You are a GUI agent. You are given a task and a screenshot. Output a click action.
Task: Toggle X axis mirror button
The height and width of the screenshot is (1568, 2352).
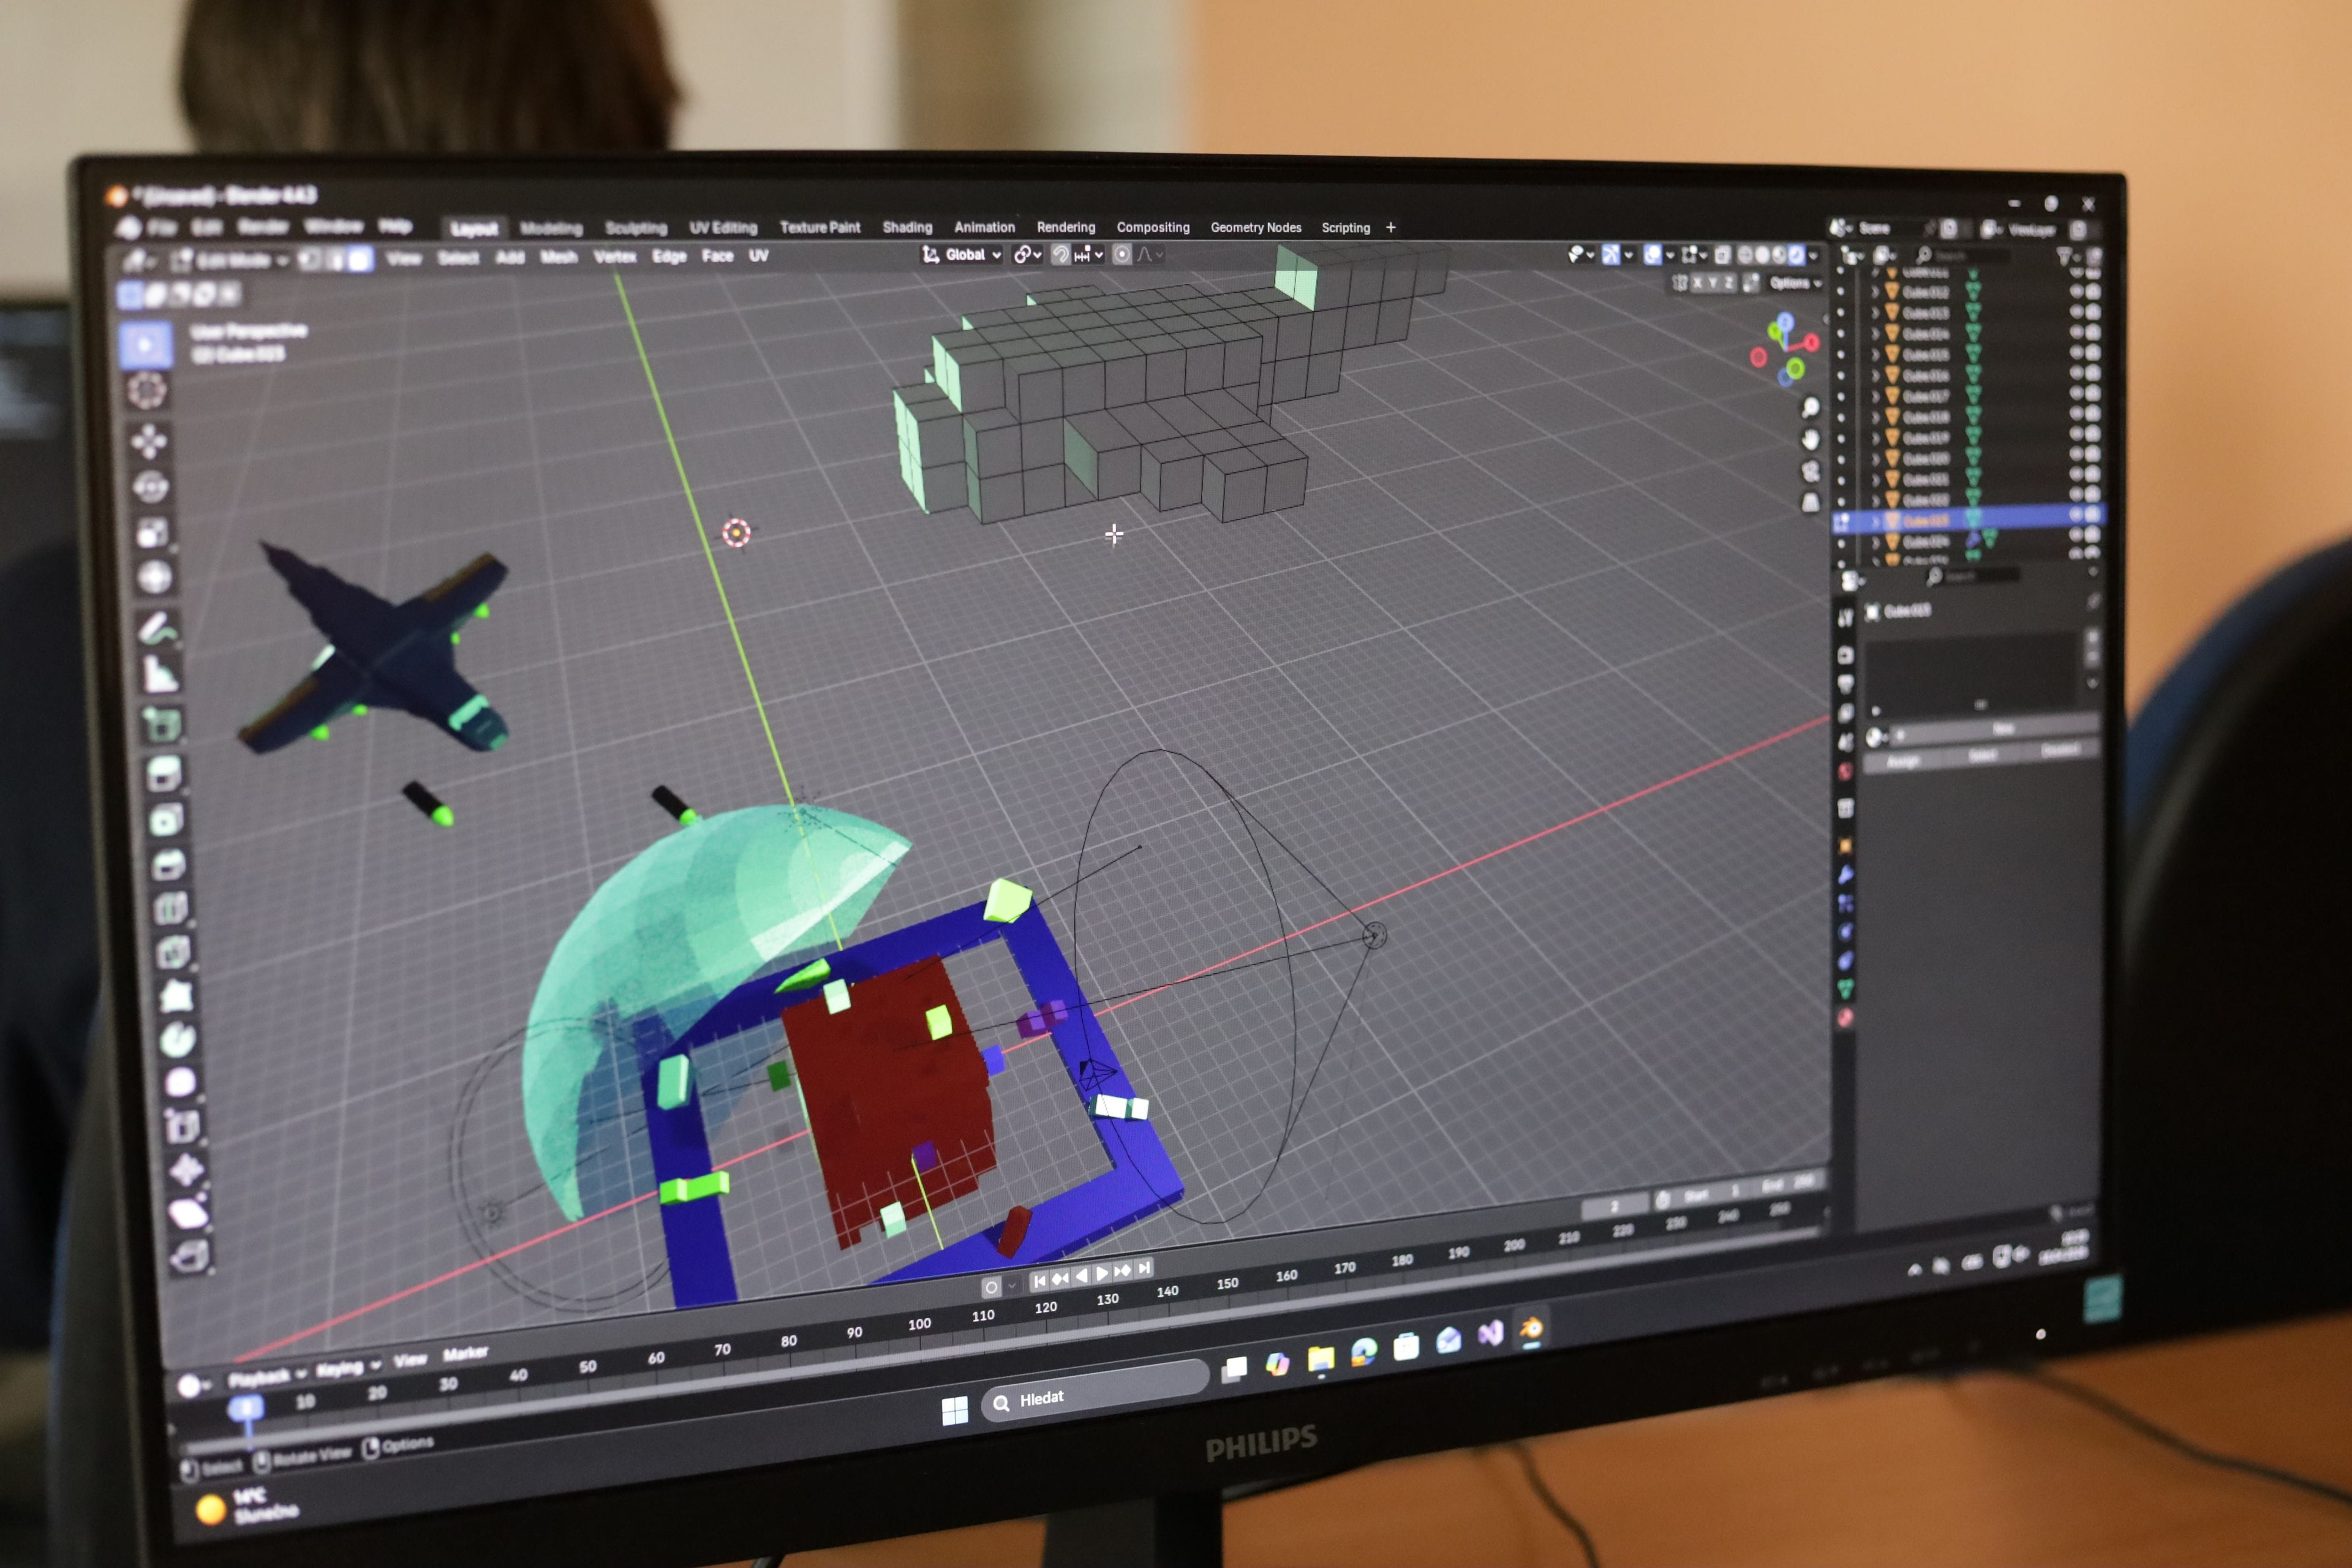(1697, 283)
